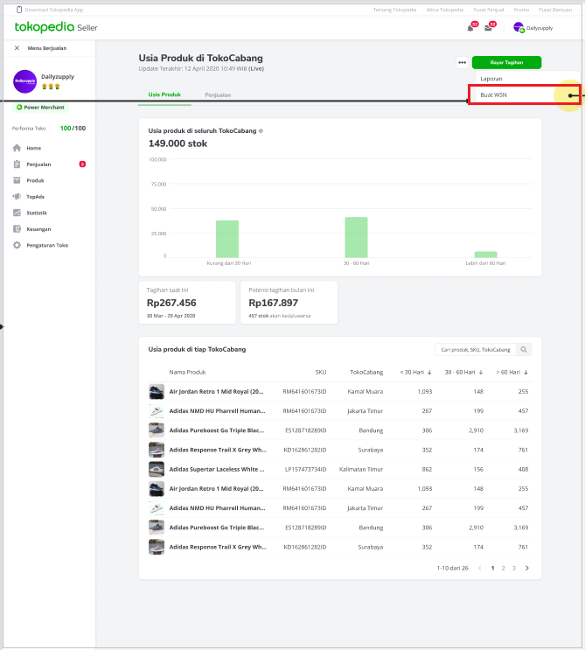The width and height of the screenshot is (585, 650).
Task: Open the inbox messages icon
Action: (x=488, y=28)
